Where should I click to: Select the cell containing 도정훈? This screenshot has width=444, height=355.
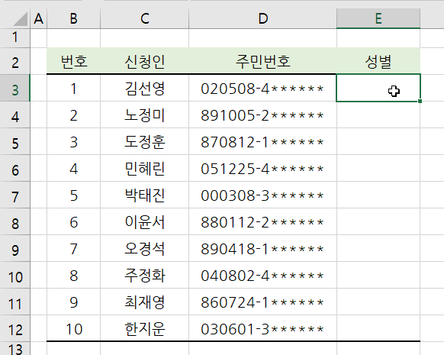[145, 141]
